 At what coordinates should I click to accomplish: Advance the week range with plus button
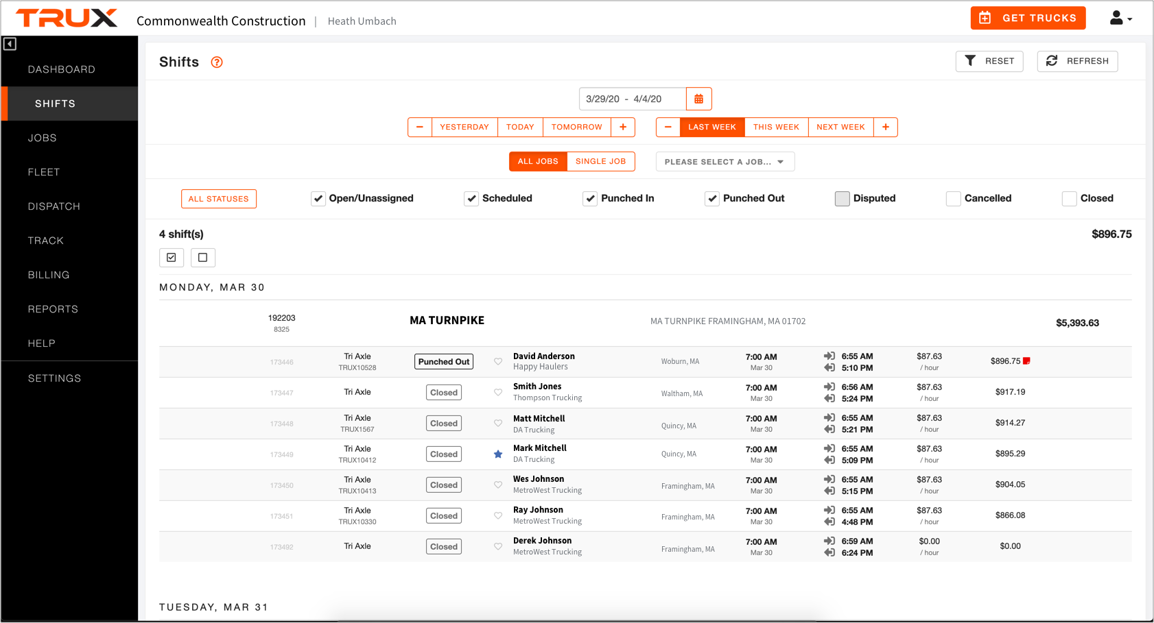coord(885,127)
